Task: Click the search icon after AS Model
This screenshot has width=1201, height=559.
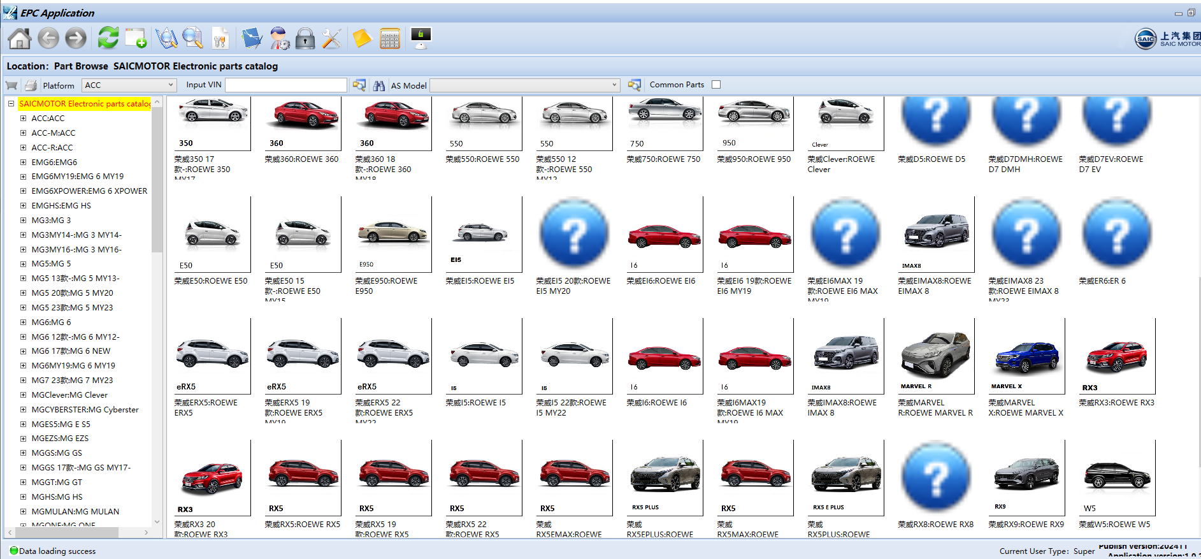Action: pyautogui.click(x=634, y=85)
